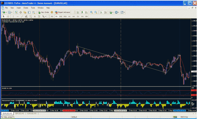Open the Help menu
The height and width of the screenshot is (119, 198).
point(48,8)
